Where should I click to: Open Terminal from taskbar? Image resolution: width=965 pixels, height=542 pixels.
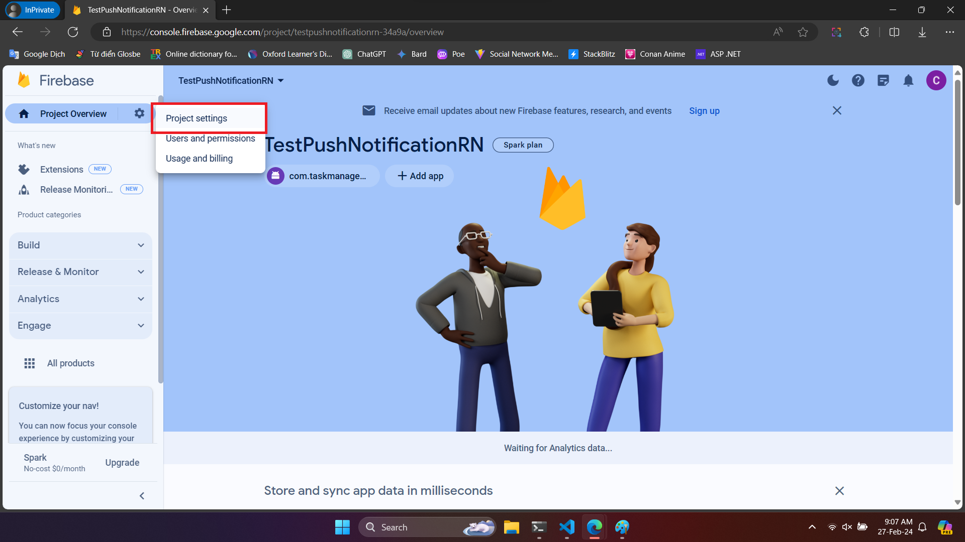[x=539, y=527]
